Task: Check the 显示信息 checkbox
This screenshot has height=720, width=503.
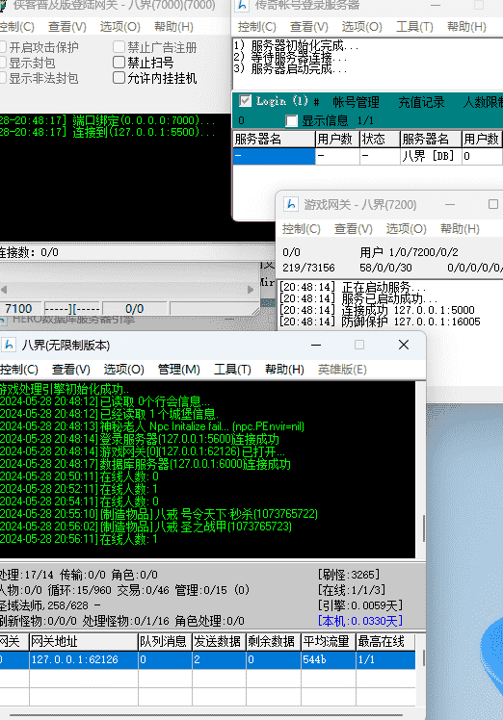Action: (291, 120)
